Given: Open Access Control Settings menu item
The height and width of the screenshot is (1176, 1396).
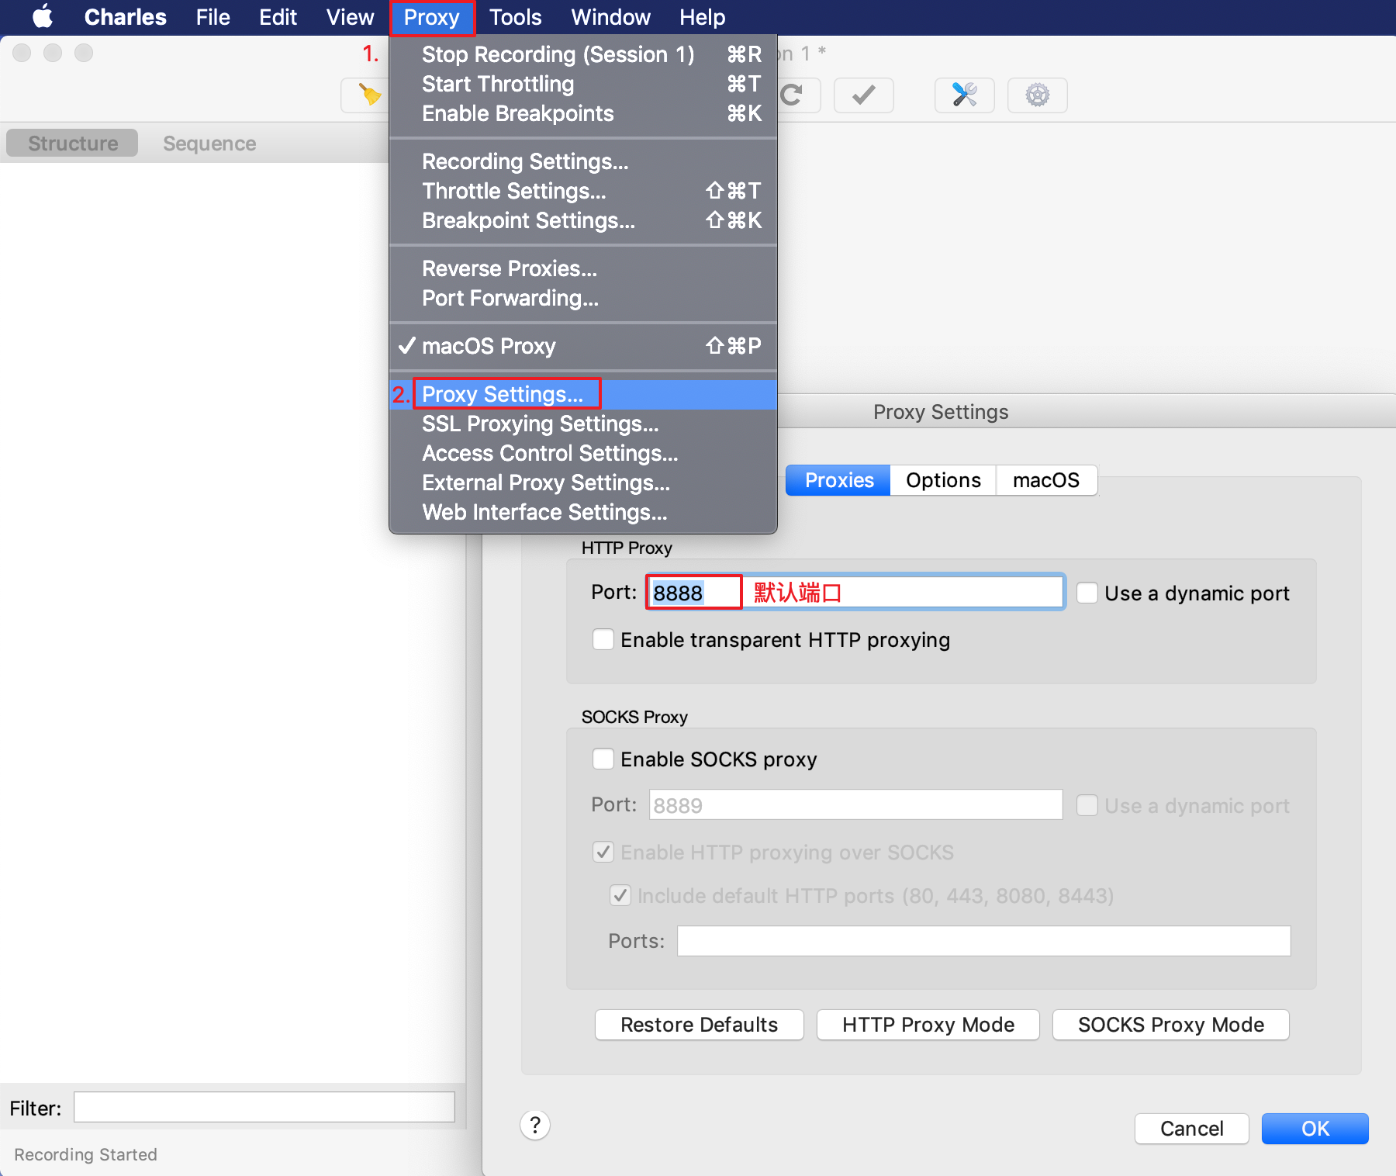Looking at the screenshot, I should point(583,453).
